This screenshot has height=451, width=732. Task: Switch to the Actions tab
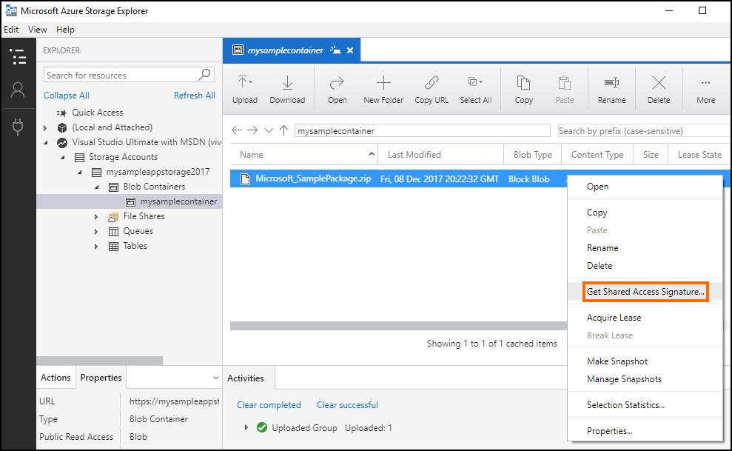point(56,377)
